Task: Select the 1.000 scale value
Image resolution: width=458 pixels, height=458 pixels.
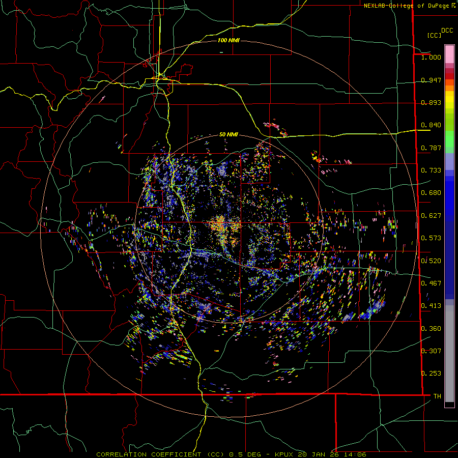Action: [431, 57]
